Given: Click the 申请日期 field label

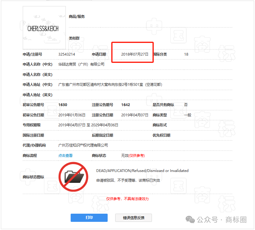Looking at the screenshot, I should pyautogui.click(x=99, y=54).
